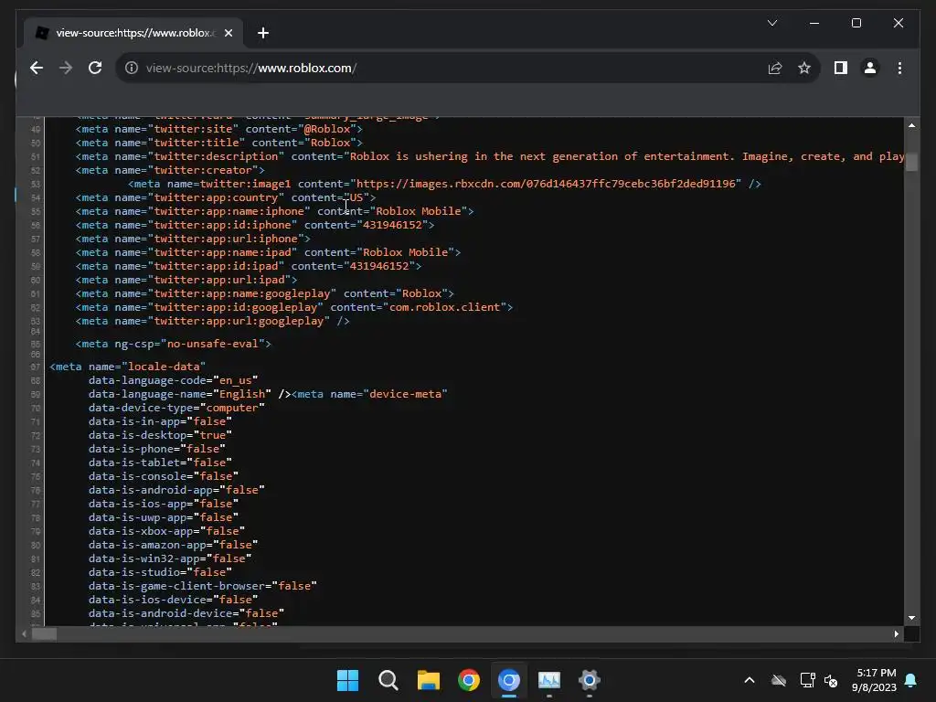Share this page icon
This screenshot has height=702, width=936.
click(775, 68)
